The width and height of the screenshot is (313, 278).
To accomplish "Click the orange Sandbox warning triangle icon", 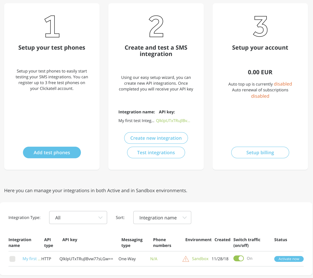I will [186, 259].
